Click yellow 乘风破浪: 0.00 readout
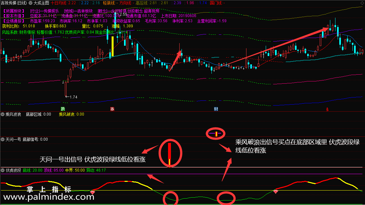The height and width of the screenshot is (205, 365). (71, 114)
